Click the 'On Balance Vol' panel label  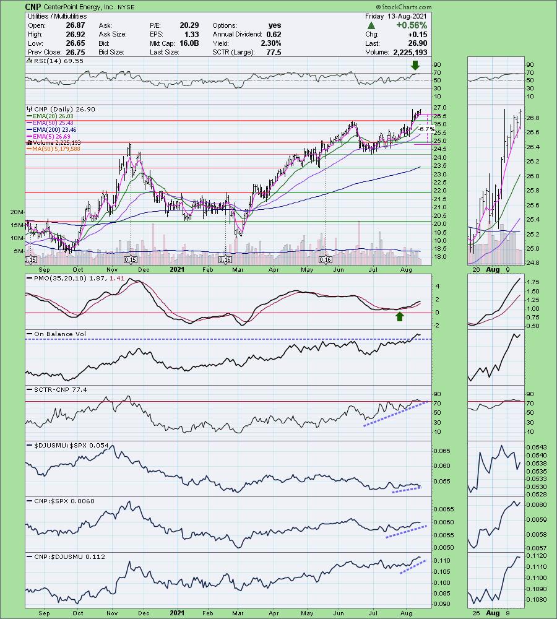(x=59, y=334)
